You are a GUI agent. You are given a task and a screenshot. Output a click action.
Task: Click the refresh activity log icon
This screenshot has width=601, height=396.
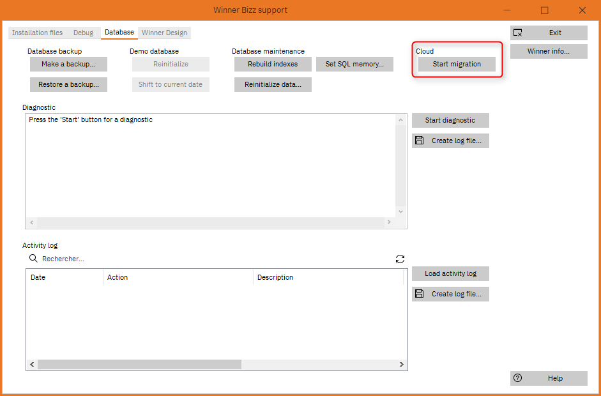(x=400, y=259)
